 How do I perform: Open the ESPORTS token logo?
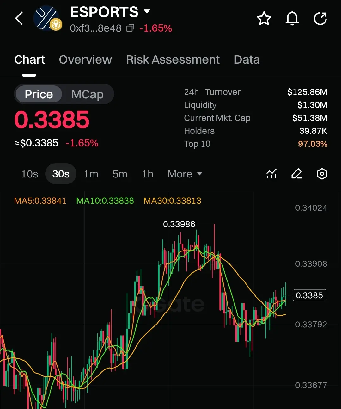pos(48,18)
